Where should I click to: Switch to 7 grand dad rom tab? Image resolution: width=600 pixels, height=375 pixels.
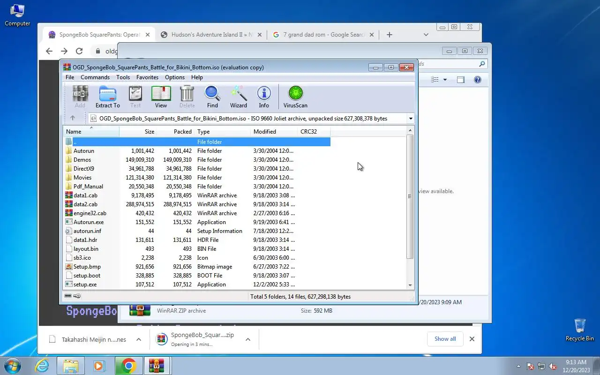point(323,35)
